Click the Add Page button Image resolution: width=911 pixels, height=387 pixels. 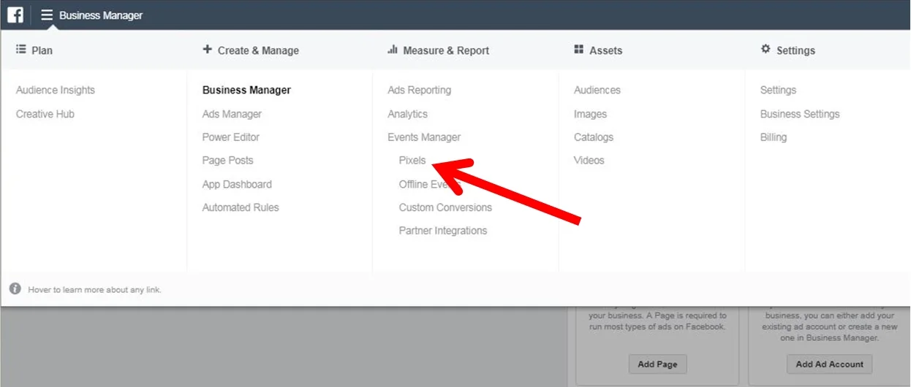pos(657,364)
